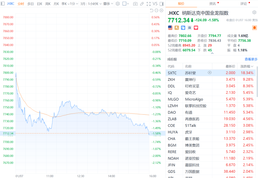This screenshot has width=258, height=178.
Task: Select the 报价 quote tab
Action: 181,4
